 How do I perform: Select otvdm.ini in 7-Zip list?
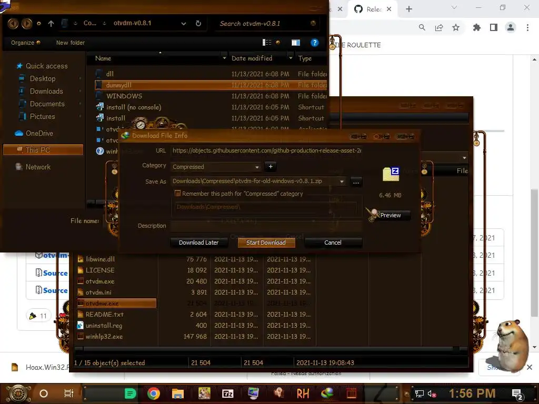point(98,292)
